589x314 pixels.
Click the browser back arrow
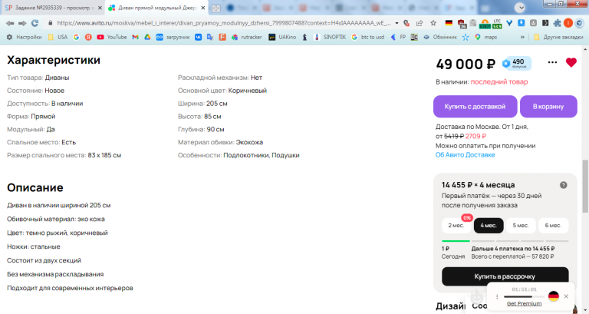tap(10, 23)
